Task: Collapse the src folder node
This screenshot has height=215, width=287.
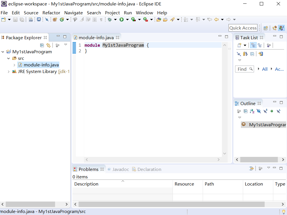Action: click(8, 58)
